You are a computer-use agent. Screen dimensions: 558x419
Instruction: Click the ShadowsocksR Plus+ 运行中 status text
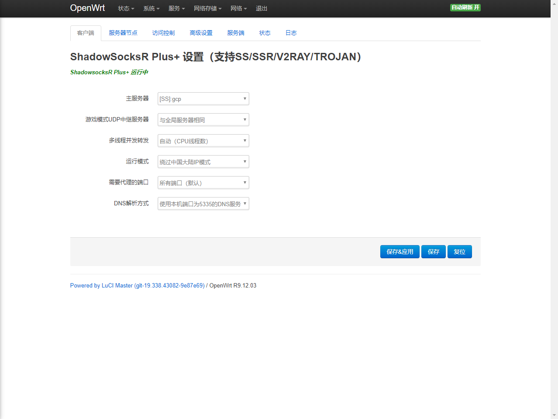tap(109, 72)
